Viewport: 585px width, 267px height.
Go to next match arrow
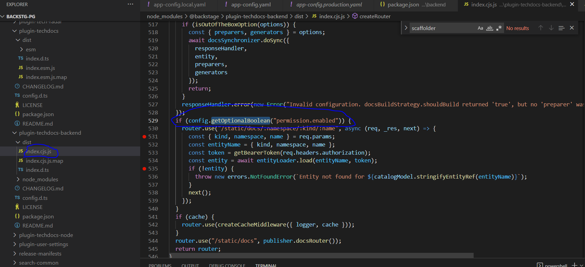click(551, 28)
